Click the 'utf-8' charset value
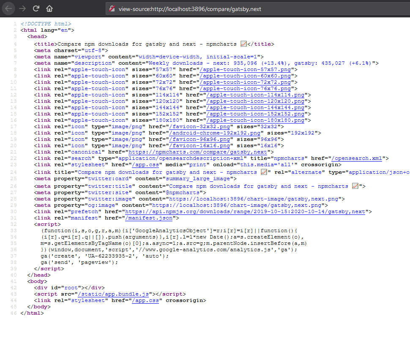410x343 pixels. tap(93, 50)
